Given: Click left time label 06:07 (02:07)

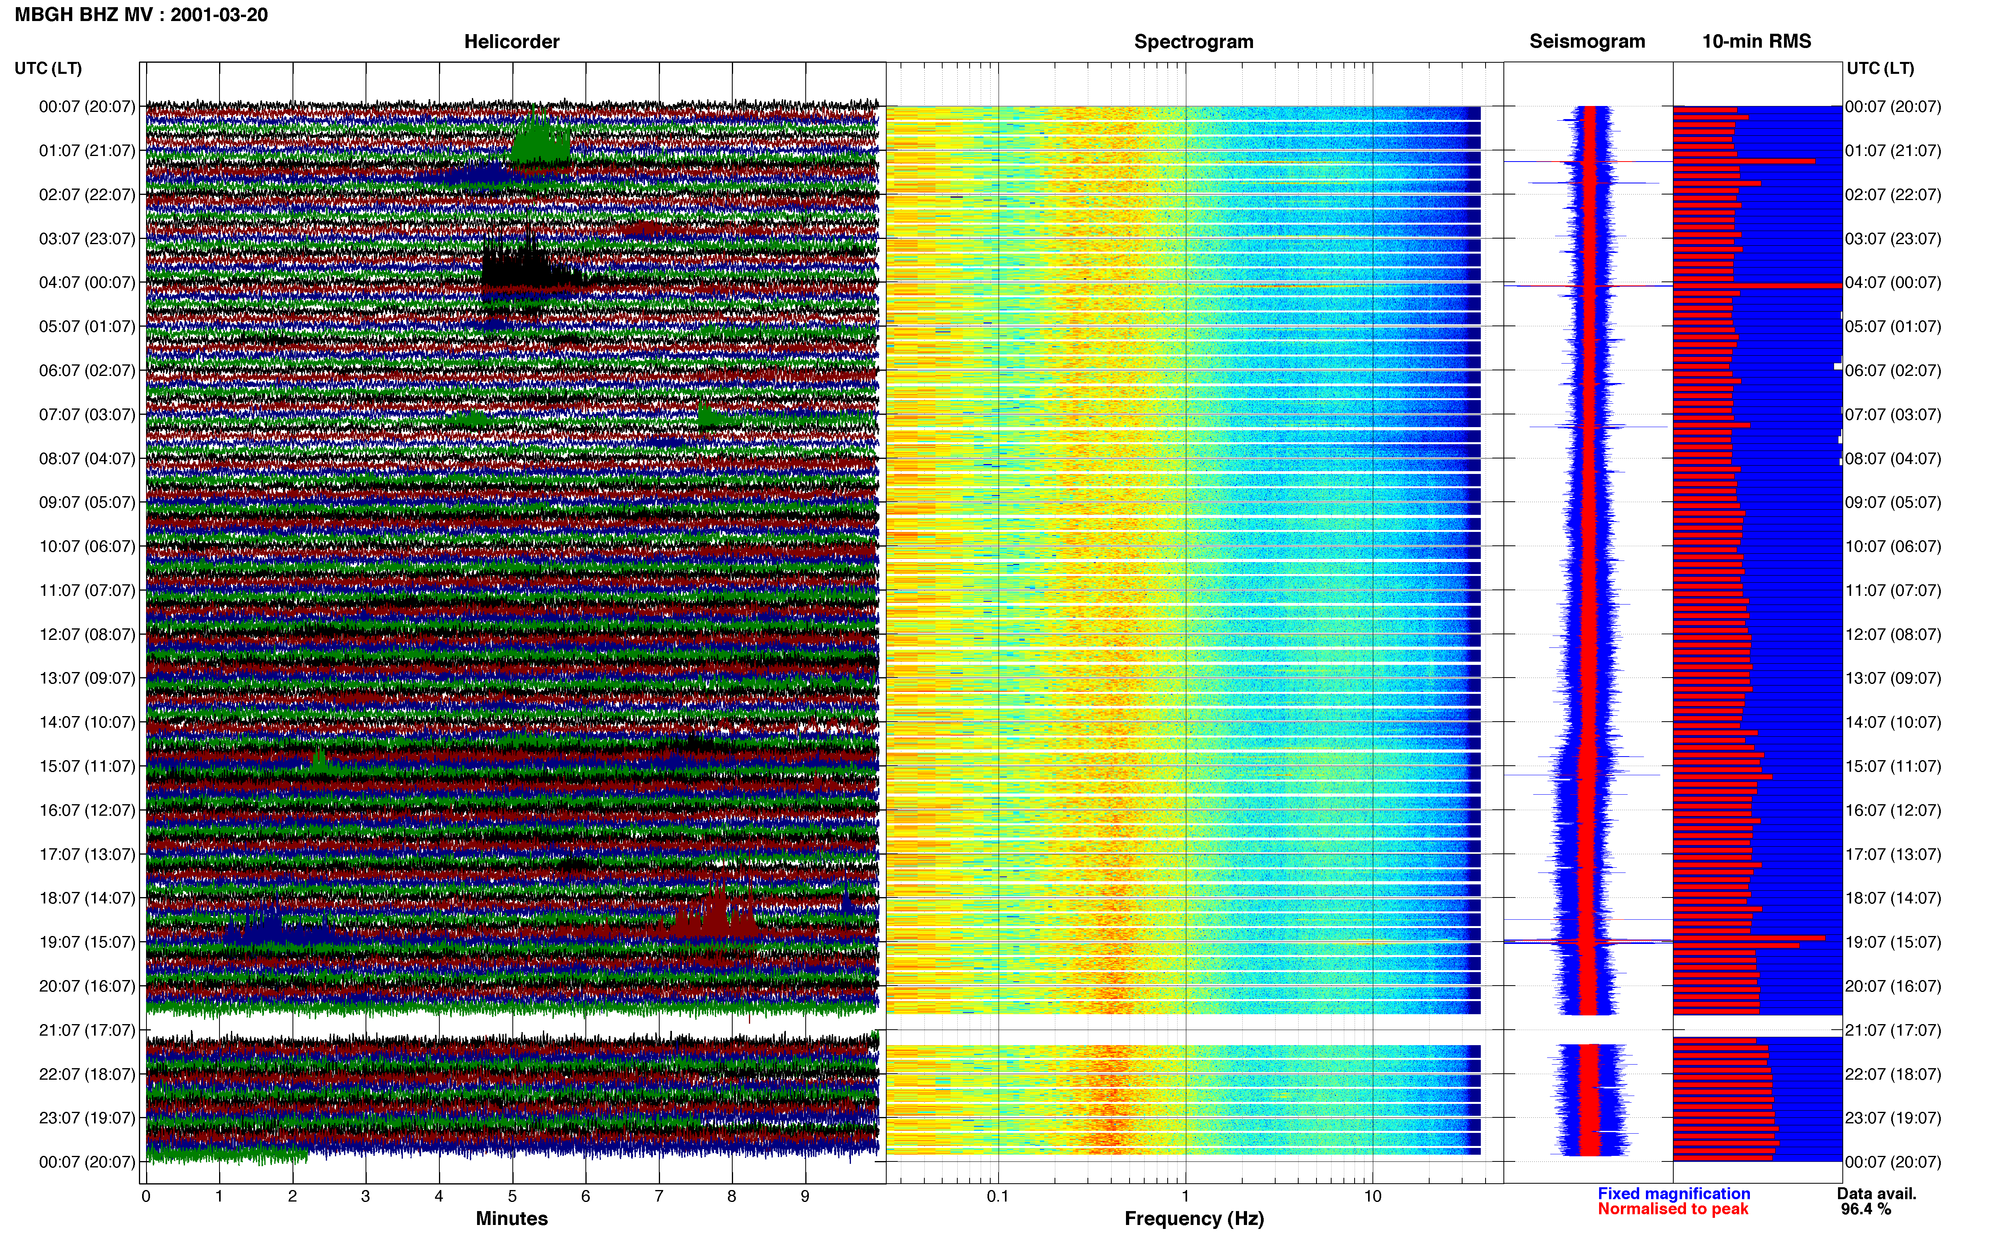Looking at the screenshot, I should pos(87,371).
